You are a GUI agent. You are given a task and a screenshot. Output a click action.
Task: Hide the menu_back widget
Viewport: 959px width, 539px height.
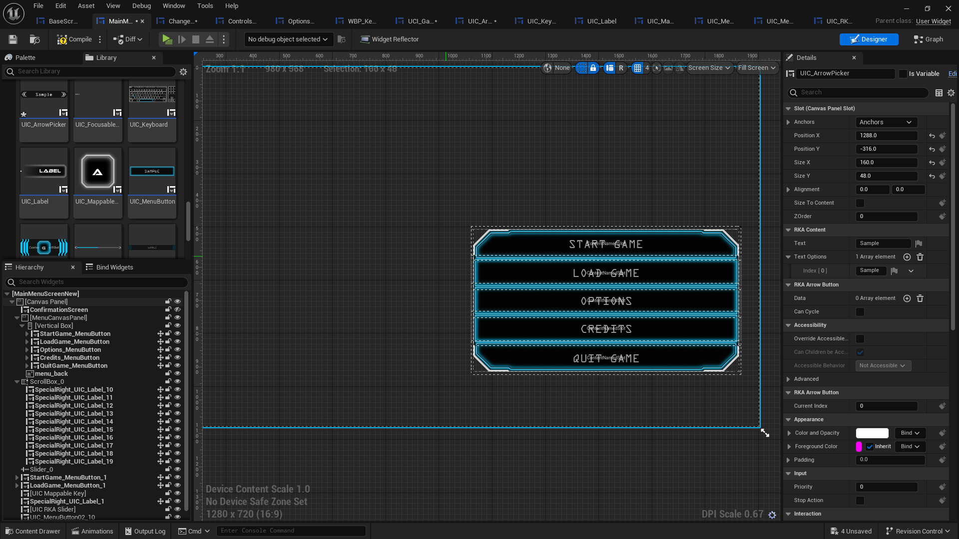(177, 374)
